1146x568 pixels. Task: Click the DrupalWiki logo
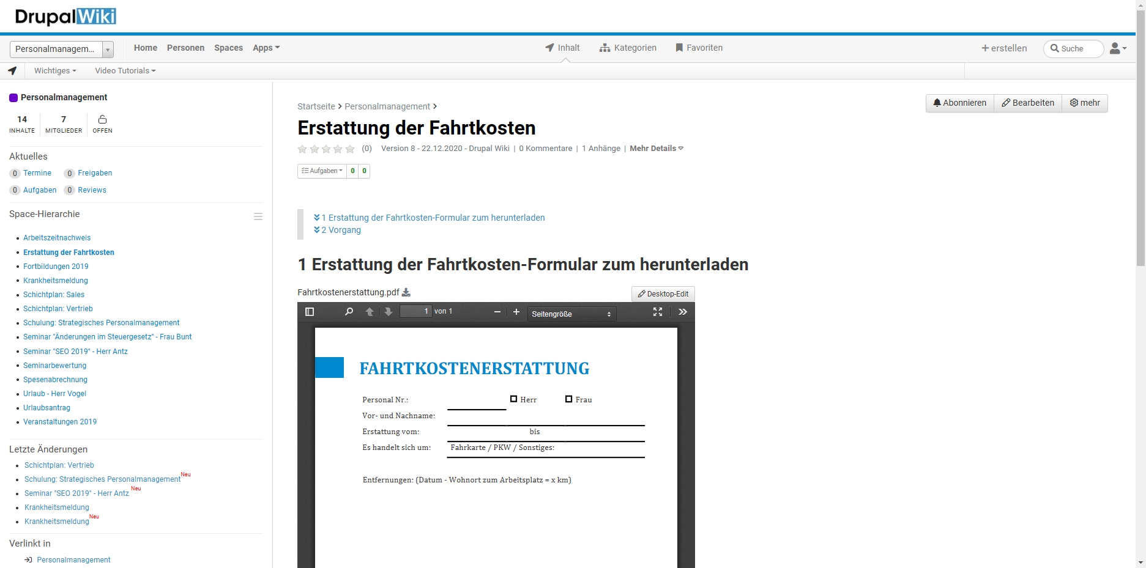coord(65,17)
